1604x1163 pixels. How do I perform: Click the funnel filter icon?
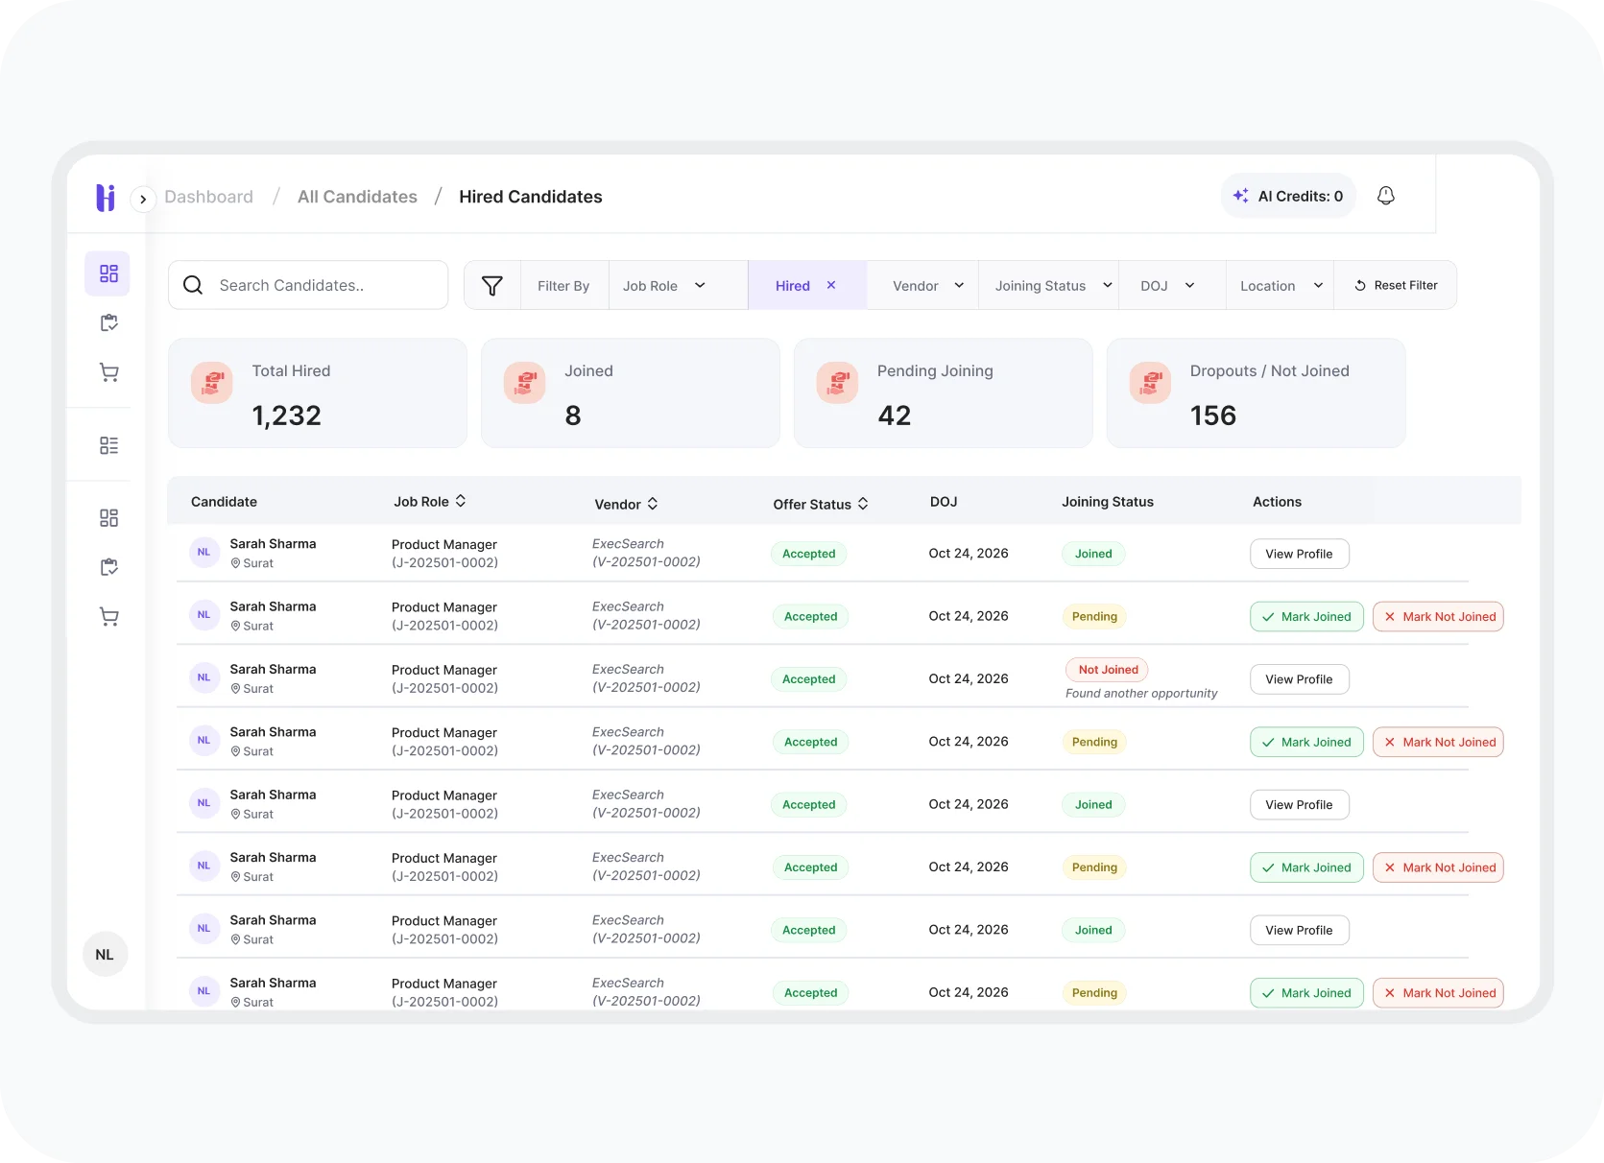point(491,286)
